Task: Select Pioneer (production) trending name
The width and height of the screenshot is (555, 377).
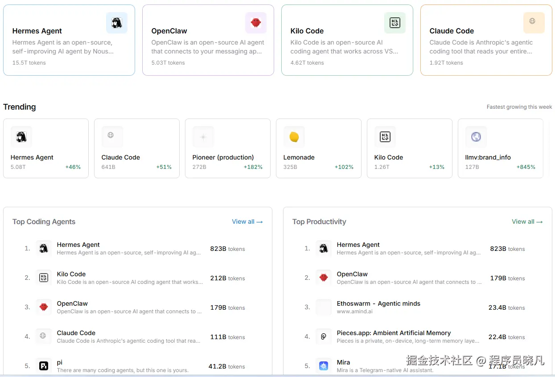Action: [x=223, y=157]
